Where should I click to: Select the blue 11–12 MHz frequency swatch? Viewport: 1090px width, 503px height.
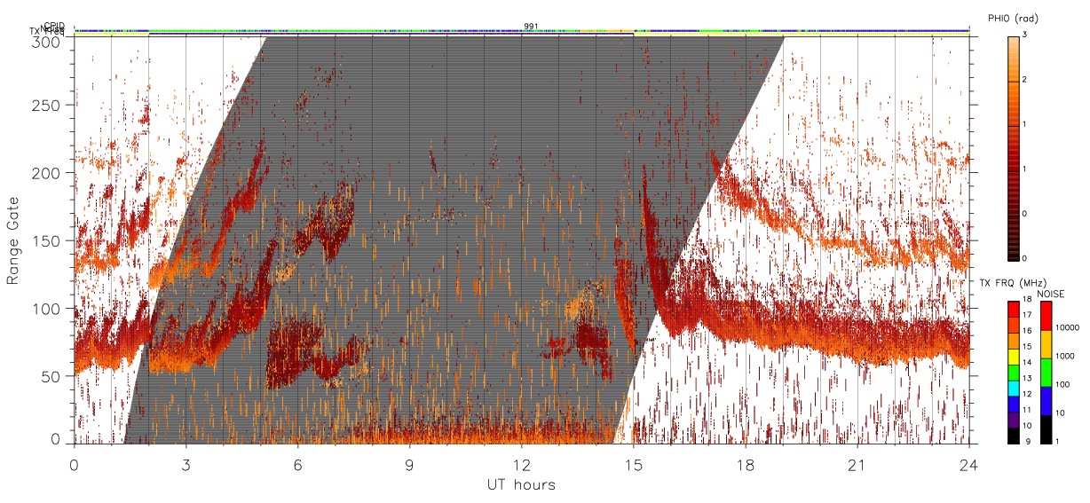coord(1013,404)
